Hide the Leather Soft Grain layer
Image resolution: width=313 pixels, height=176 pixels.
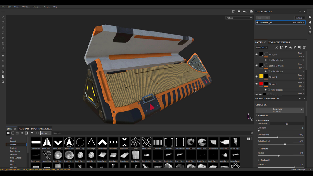(x=257, y=65)
